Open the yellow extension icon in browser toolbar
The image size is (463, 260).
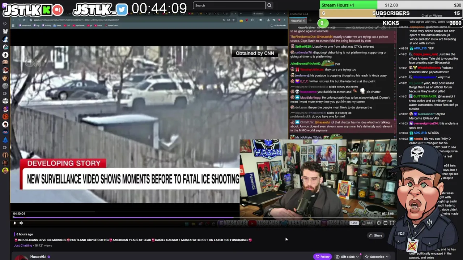(241, 21)
